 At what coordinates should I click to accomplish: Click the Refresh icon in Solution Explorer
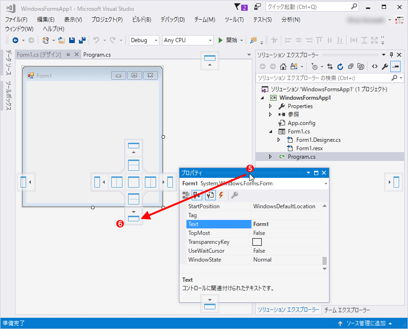tap(340, 66)
